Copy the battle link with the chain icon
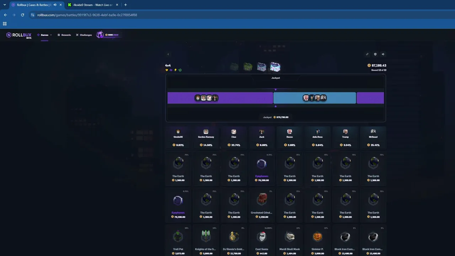Screen dimensions: 455x256 tap(367, 54)
